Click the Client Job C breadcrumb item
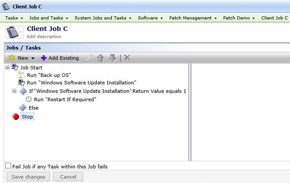 [275, 18]
